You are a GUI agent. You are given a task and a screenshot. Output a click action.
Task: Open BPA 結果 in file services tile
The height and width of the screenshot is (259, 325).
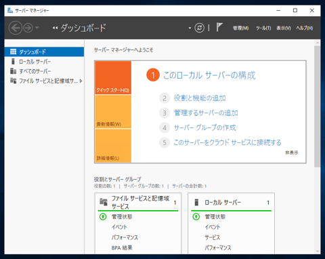tap(122, 248)
